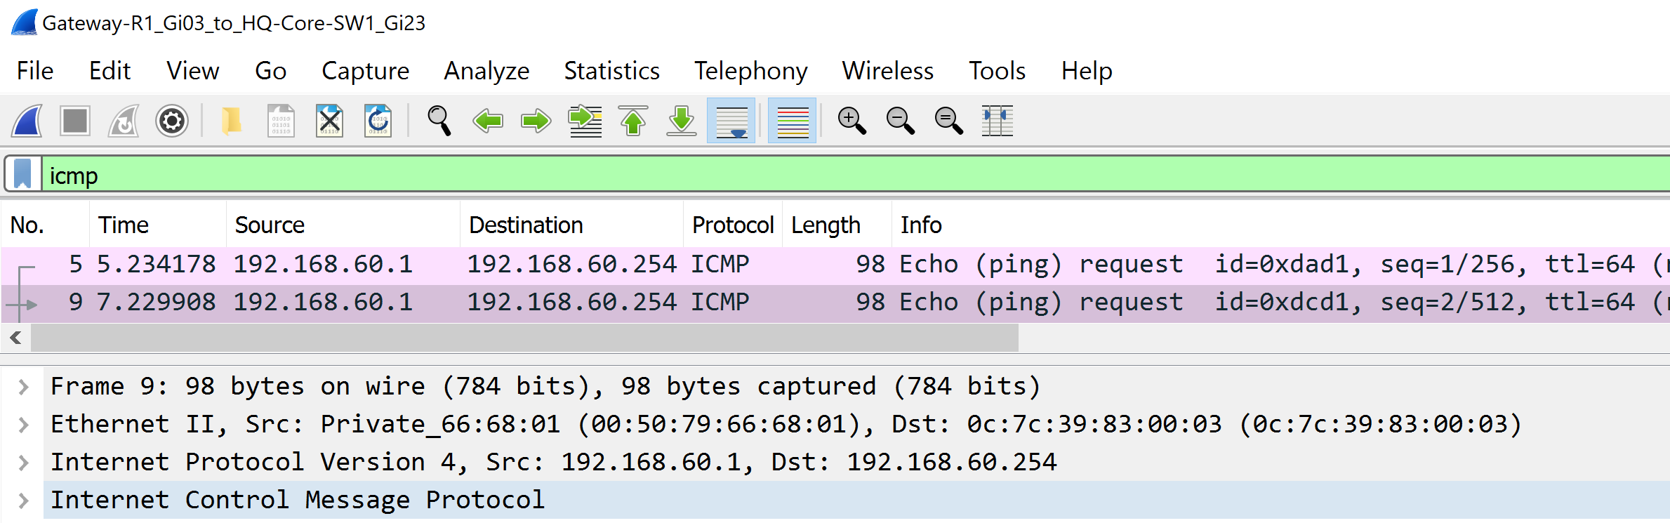Image resolution: width=1670 pixels, height=523 pixels.
Task: Go to the first packet
Action: [633, 121]
